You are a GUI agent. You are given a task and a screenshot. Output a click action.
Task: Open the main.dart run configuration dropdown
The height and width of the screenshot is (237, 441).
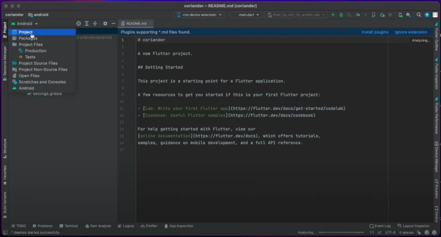pos(246,15)
